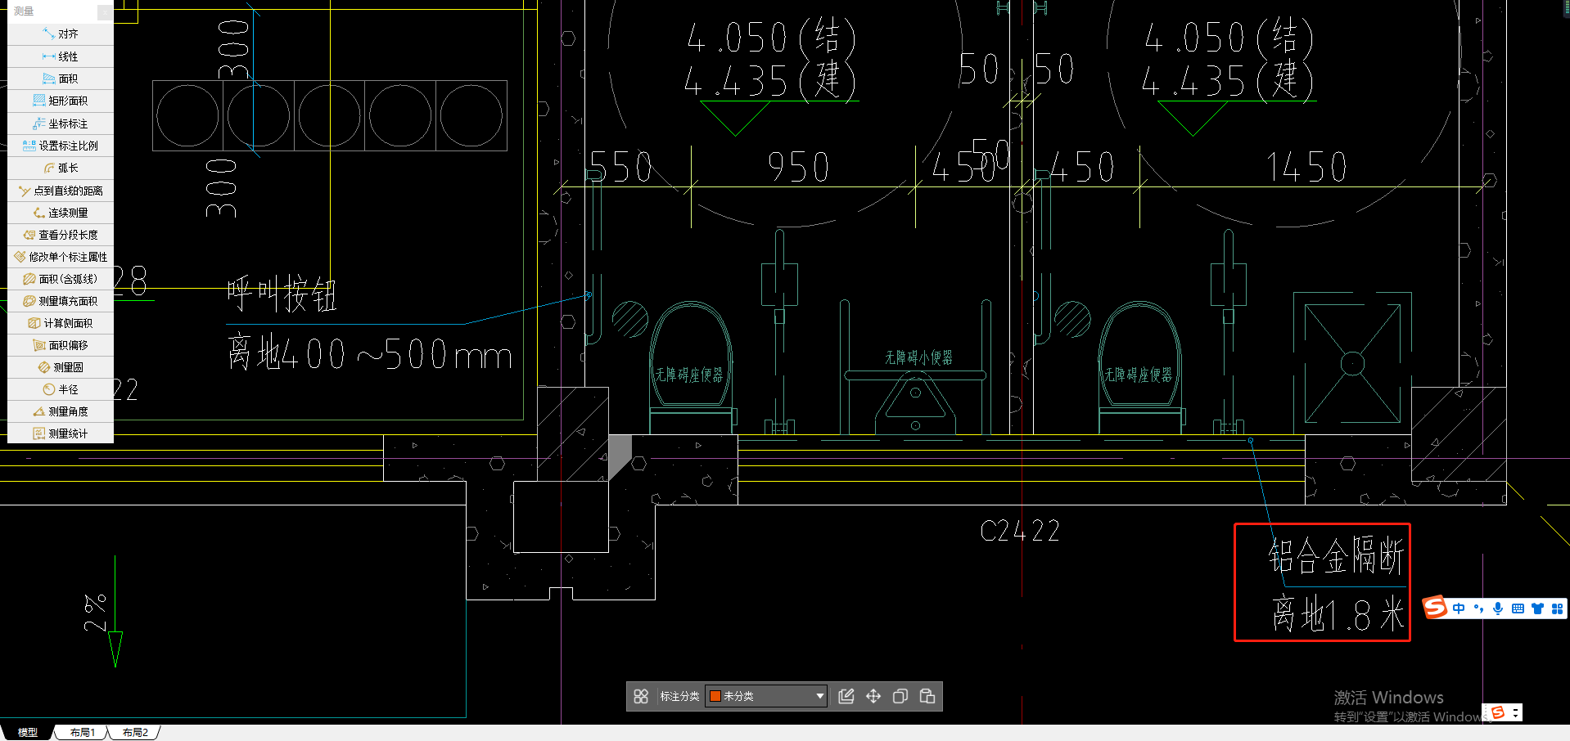Pick the 矩形面积 rectangle area tool
1570x741 pixels.
coord(61,101)
